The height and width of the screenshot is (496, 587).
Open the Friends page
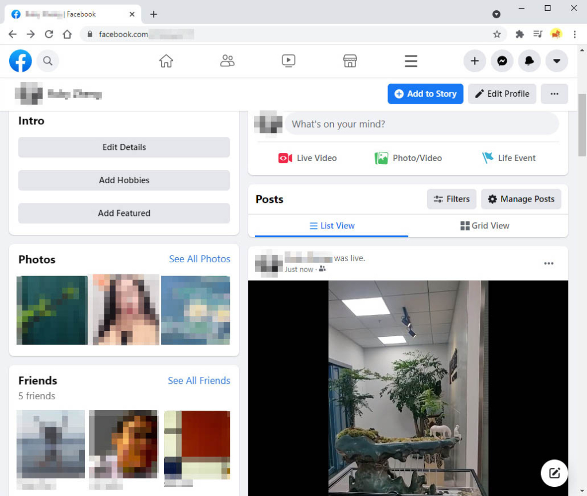pyautogui.click(x=227, y=61)
